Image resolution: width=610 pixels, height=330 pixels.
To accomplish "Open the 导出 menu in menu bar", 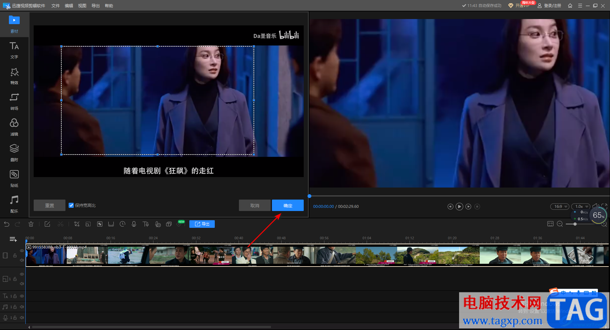I will tap(96, 6).
